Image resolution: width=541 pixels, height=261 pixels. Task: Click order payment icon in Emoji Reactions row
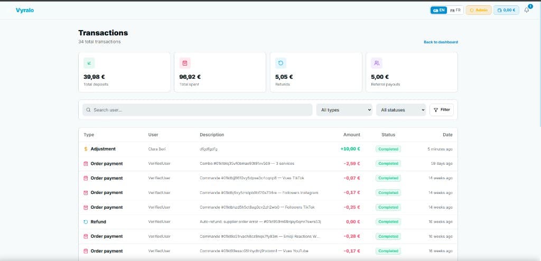pyautogui.click(x=86, y=236)
